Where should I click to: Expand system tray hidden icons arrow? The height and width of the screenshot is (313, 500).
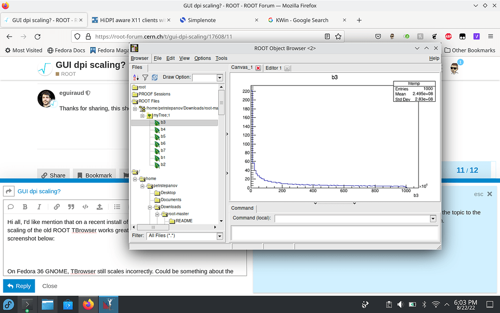click(446, 304)
